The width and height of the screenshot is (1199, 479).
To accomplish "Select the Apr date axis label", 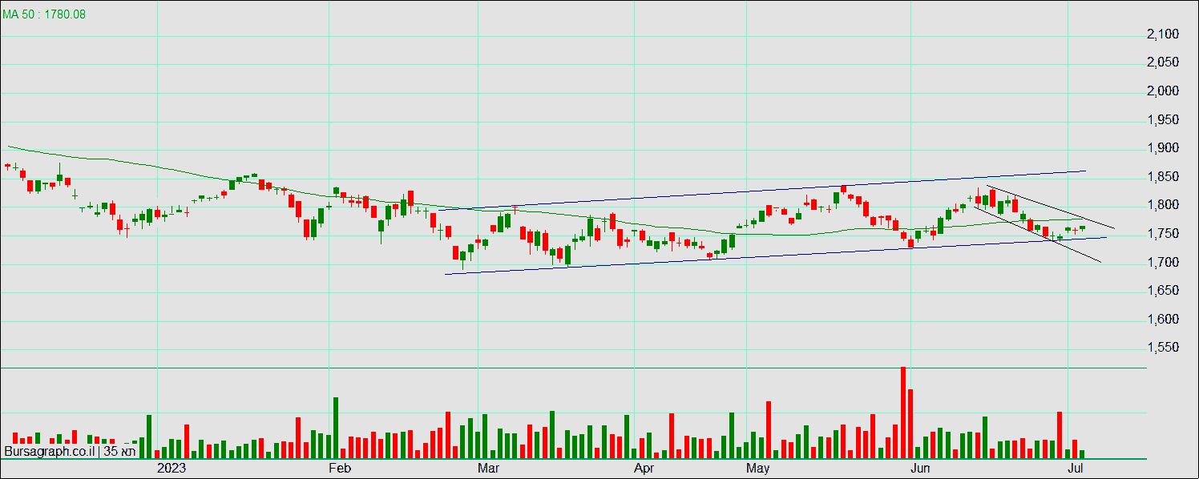I will point(644,468).
